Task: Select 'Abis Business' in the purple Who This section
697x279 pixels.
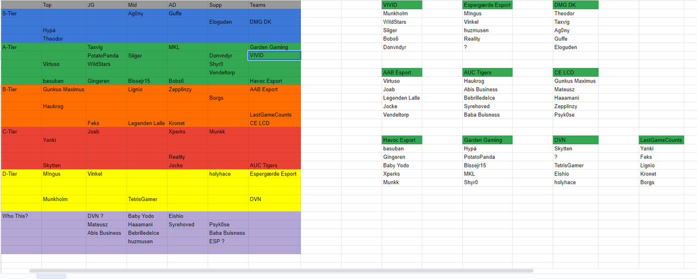Action: tap(106, 233)
